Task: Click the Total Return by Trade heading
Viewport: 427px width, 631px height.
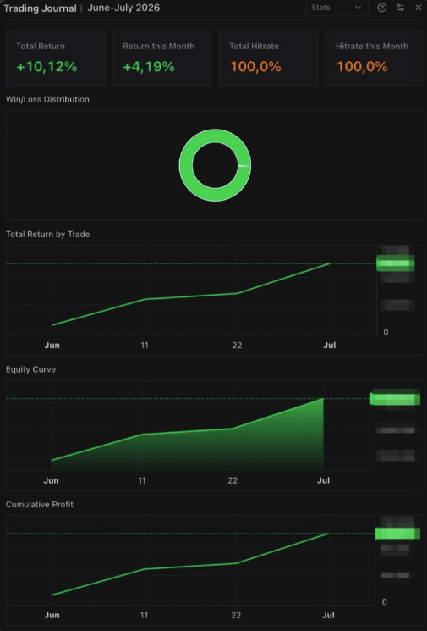Action: pos(48,235)
